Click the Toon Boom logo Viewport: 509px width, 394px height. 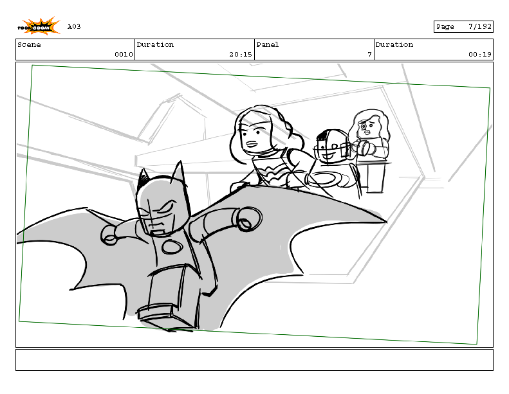click(39, 26)
